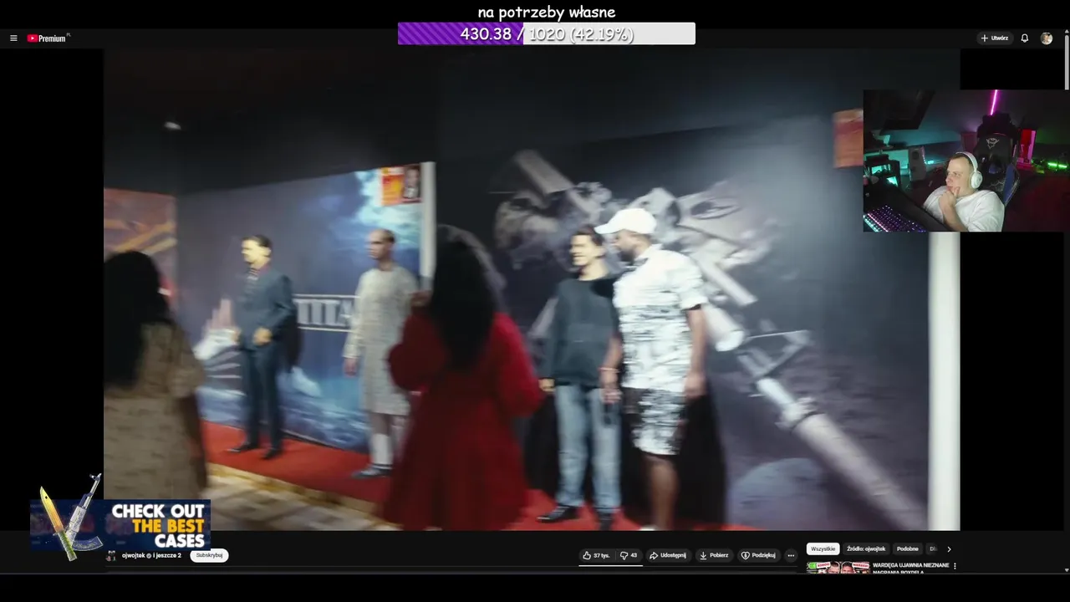Click the CHECK OUT THE BEST CASES banner
The width and height of the screenshot is (1070, 602).
tap(120, 523)
